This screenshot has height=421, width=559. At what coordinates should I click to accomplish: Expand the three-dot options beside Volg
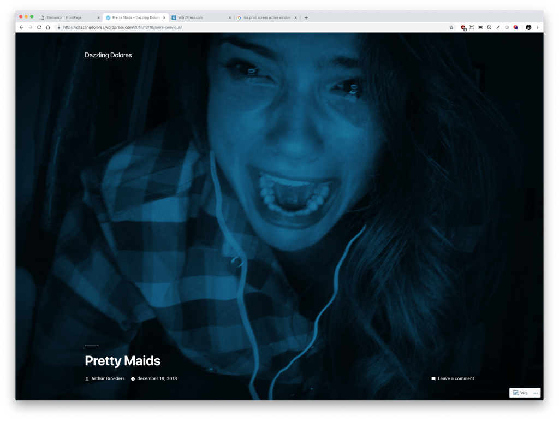535,393
